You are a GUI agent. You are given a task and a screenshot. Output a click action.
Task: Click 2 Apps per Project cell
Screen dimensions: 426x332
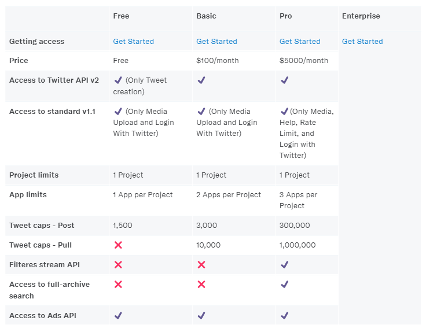pos(229,195)
